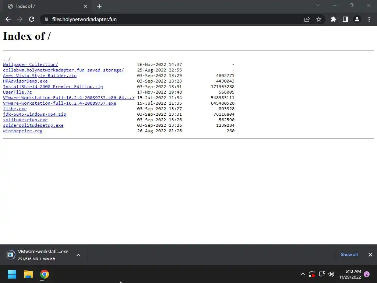Image resolution: width=377 pixels, height=283 pixels.
Task: Click the date 26-Nov-2022 14:37
Action: (159, 64)
